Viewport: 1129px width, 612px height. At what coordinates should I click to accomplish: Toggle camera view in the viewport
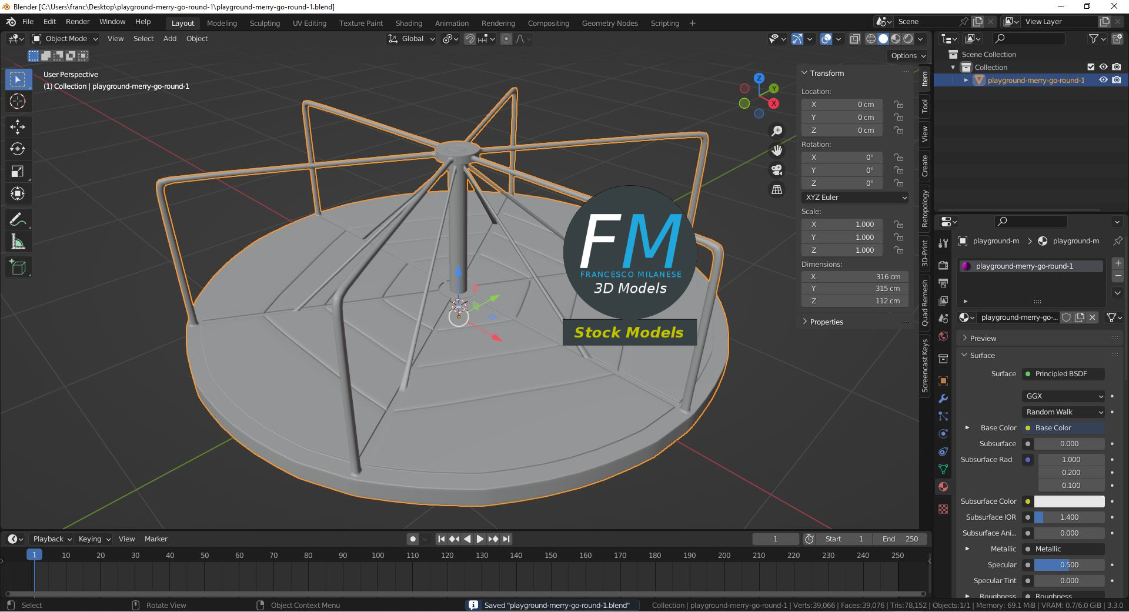777,170
